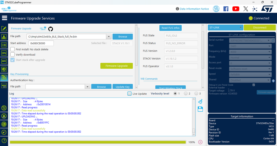This screenshot has height=146, width=277.
Task: Open STM32CubeWB icon near Firmware Upgrade
Action: [43, 29]
